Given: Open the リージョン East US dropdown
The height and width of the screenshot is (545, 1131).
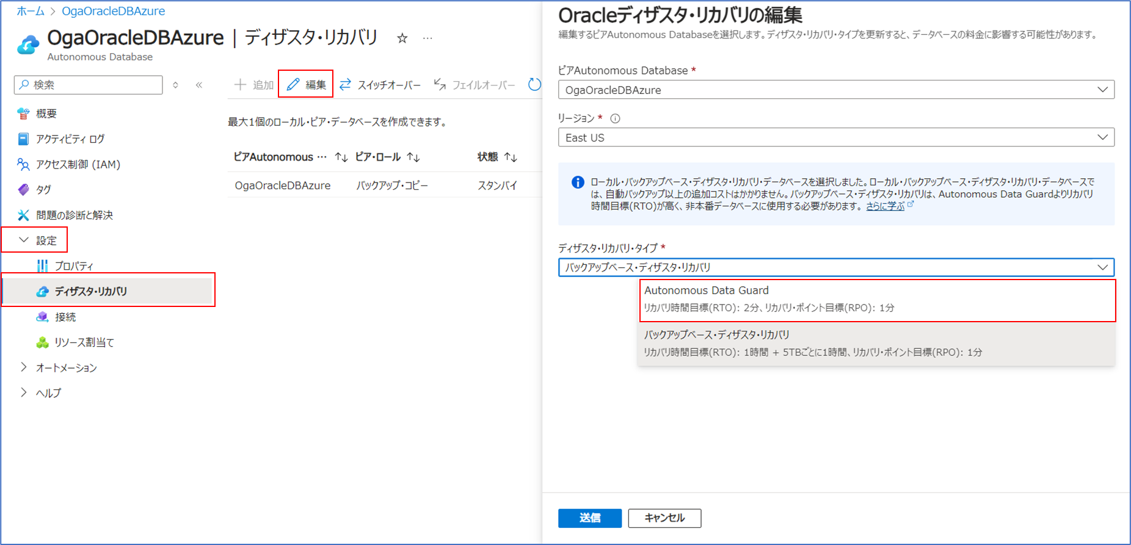Looking at the screenshot, I should coord(836,137).
